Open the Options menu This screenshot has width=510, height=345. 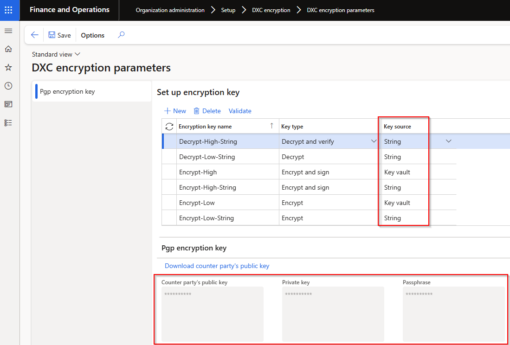point(92,35)
